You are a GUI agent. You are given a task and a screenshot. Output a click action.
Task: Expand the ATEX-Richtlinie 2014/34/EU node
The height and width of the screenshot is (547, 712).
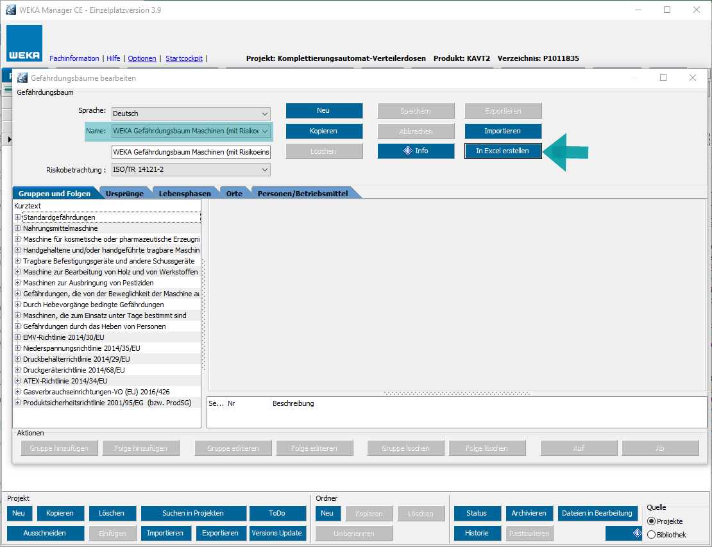click(18, 381)
